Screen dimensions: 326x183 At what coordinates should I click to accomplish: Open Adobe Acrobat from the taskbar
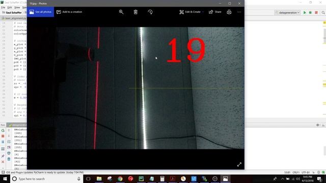coord(173,179)
